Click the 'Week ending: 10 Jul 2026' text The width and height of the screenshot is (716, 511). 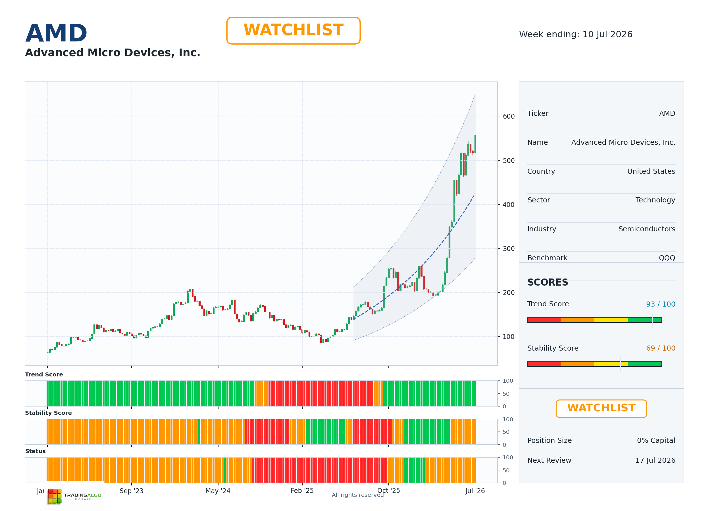point(576,34)
